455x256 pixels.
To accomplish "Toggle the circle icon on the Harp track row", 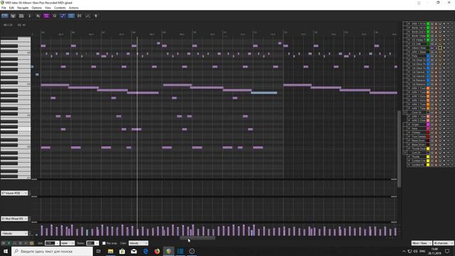I will point(440,129).
